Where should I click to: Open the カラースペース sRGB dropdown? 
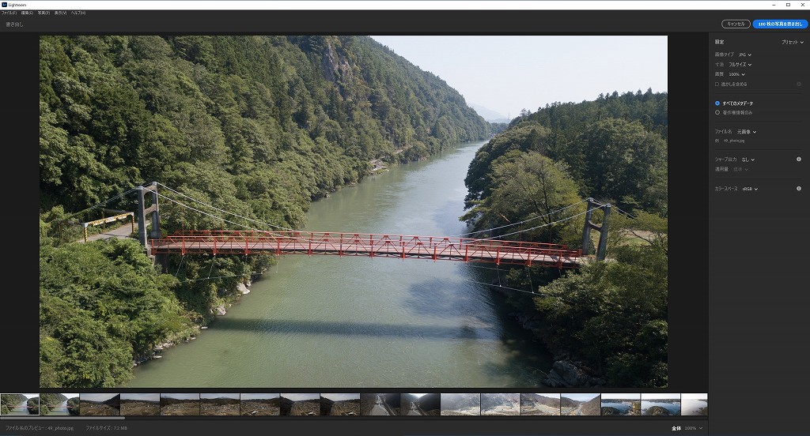(x=750, y=189)
